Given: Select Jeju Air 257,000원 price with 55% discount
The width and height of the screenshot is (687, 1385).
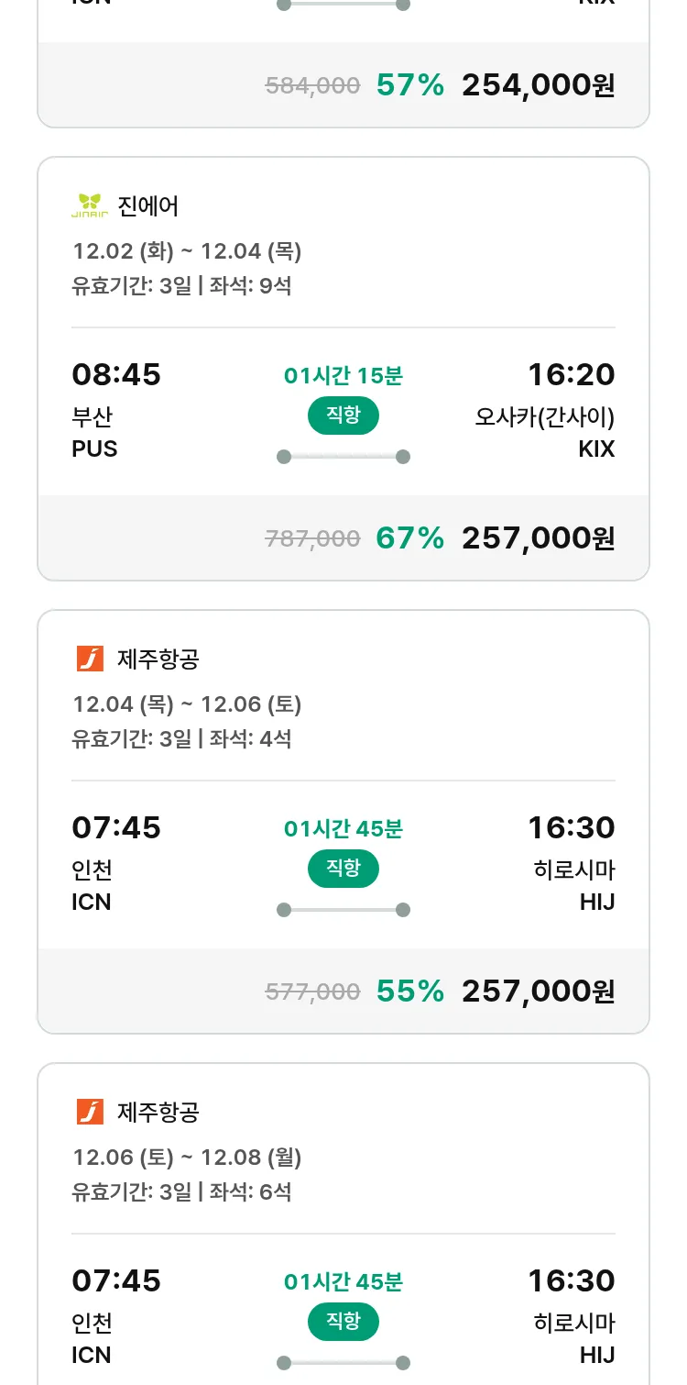Looking at the screenshot, I should [538, 992].
